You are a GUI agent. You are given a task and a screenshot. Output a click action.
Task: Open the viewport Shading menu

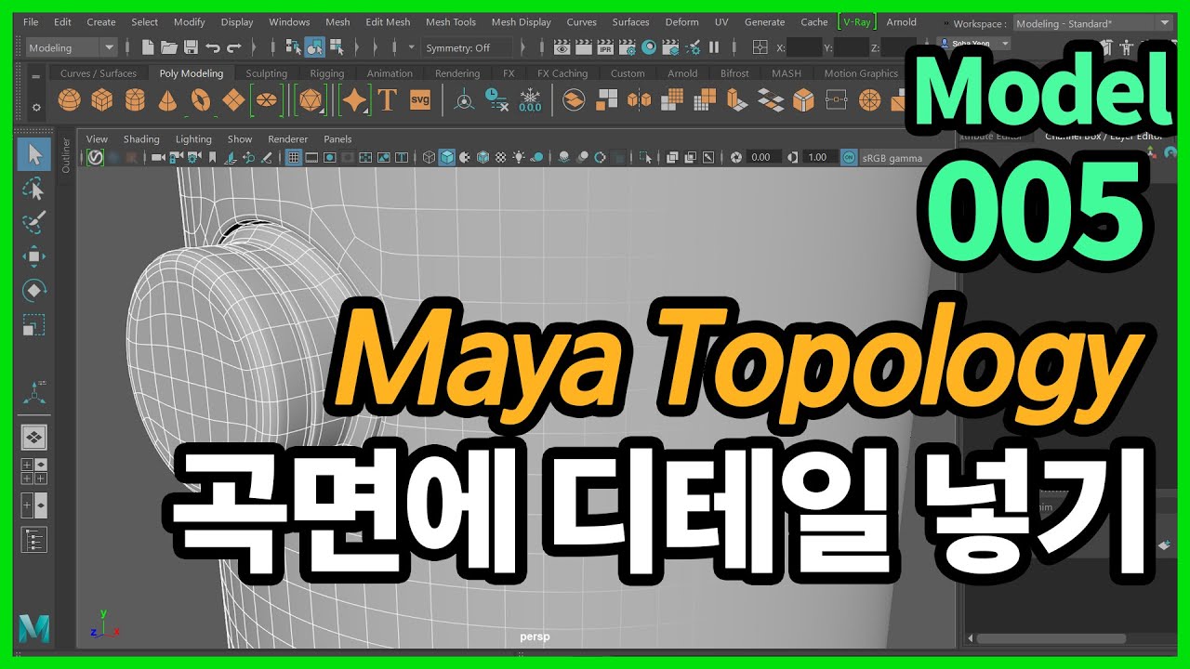click(141, 139)
